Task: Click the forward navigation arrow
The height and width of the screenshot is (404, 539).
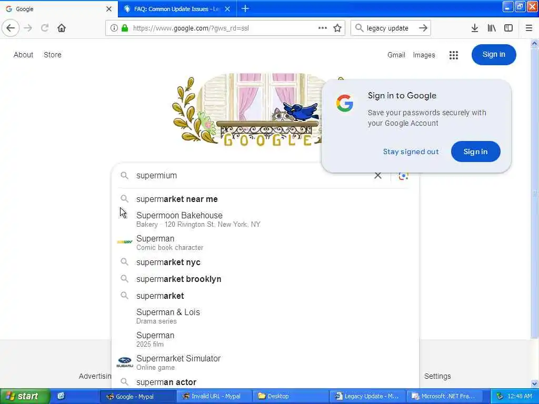Action: [x=28, y=28]
